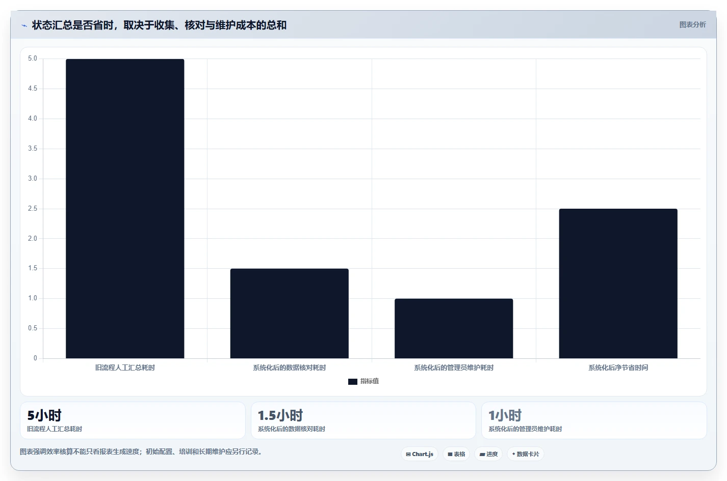Click the 系统化后净节省时间 bar
727x481 pixels.
(618, 284)
